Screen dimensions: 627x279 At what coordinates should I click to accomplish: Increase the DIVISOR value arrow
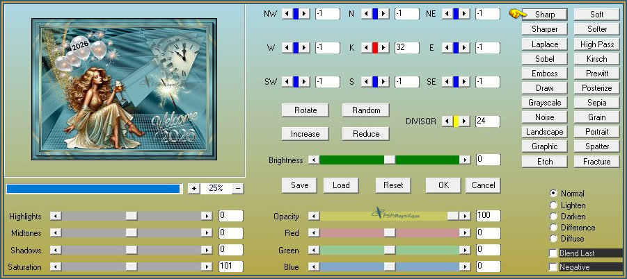[x=464, y=121]
